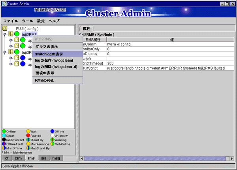Click first blue offline circle under fuji3R
The width and height of the screenshot is (237, 170).
click(23, 58)
